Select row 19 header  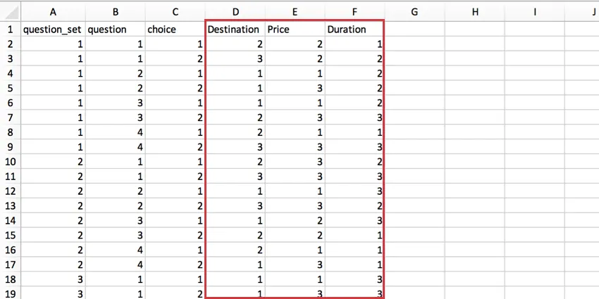click(x=10, y=293)
